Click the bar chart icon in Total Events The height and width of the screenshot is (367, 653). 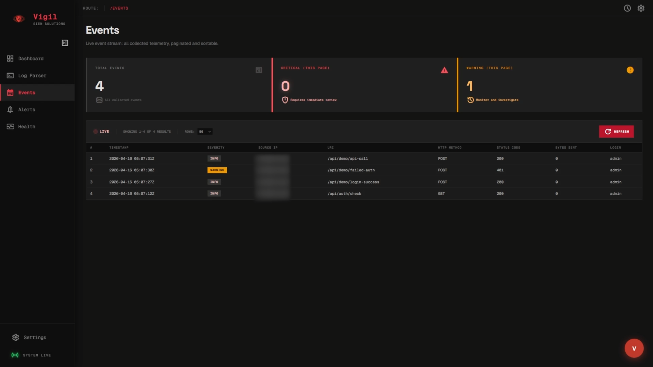tap(259, 70)
